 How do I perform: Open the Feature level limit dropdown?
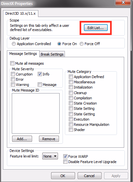pyautogui.click(x=50, y=156)
